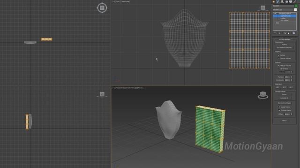Click Conform to Shape button
The height and width of the screenshot is (168, 300).
285,103
